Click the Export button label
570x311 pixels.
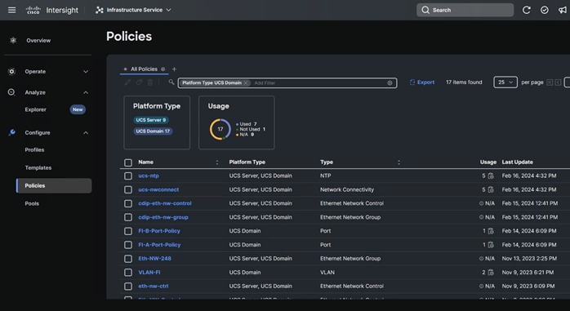click(425, 82)
